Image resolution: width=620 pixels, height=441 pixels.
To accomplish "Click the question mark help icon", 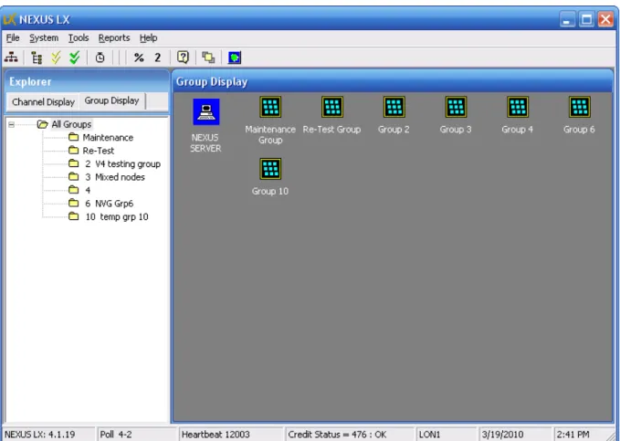I will pyautogui.click(x=183, y=58).
